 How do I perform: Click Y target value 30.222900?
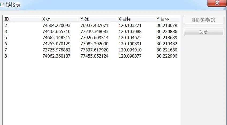(x=167, y=56)
